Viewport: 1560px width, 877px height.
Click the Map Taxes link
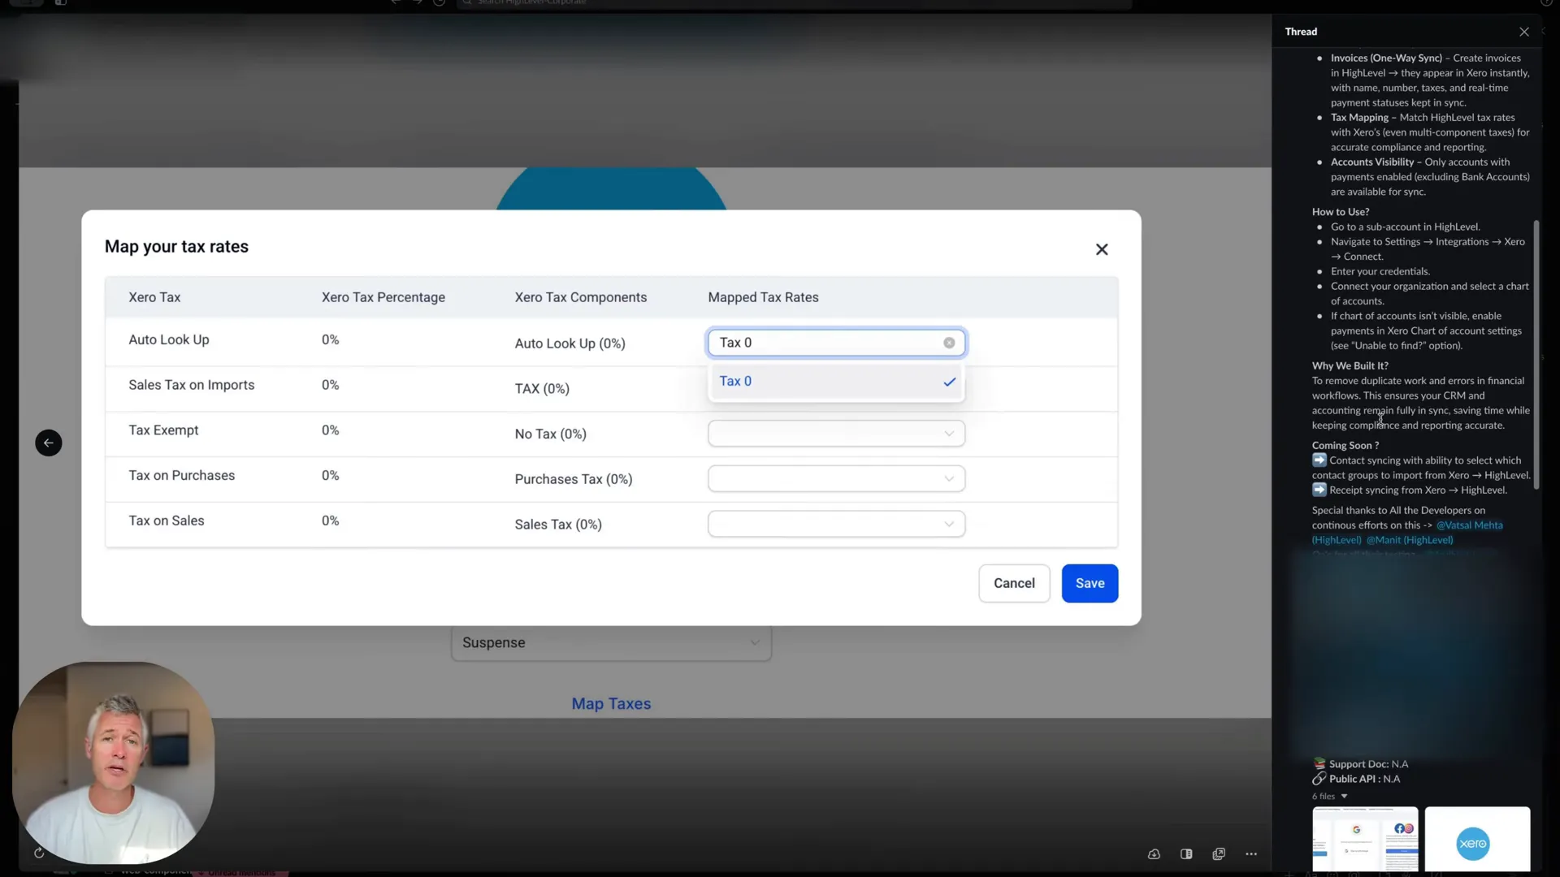[611, 704]
